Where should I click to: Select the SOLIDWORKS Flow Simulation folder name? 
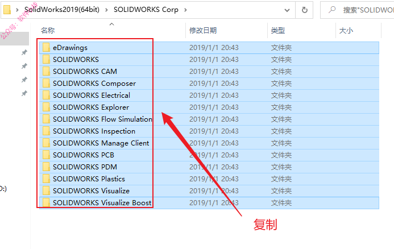click(x=102, y=119)
